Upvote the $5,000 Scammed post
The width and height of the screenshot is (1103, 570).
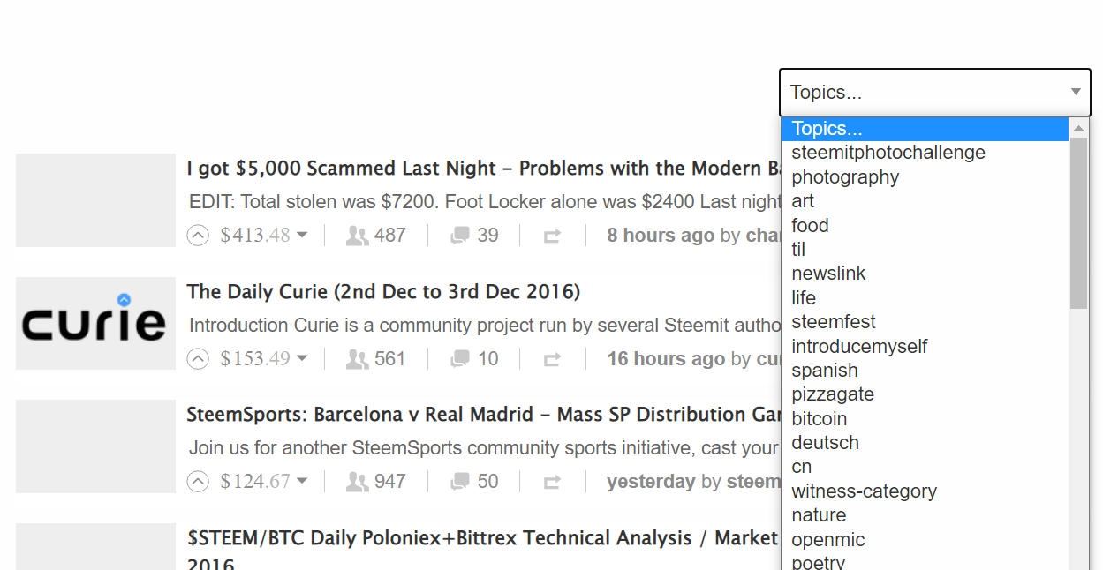pos(198,236)
